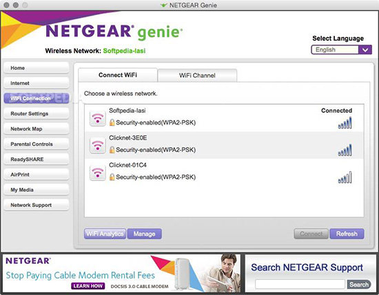
Task: Click the Clicknet-01C4 WiFi network icon
Action: (x=97, y=173)
